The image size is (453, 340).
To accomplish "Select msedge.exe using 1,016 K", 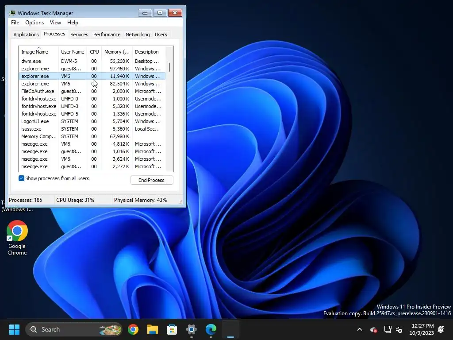I will 92,151.
